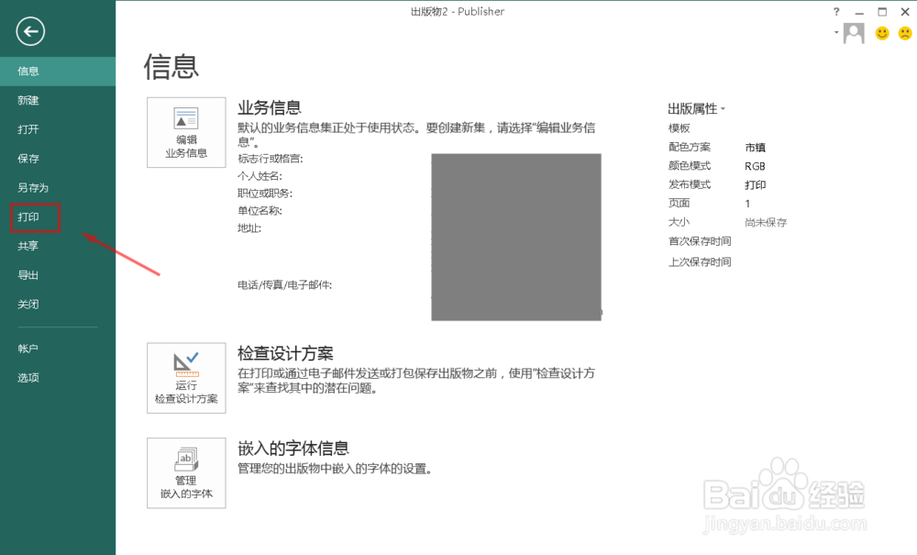Click the gray business info preview box
Image resolution: width=917 pixels, height=555 pixels.
(x=515, y=236)
